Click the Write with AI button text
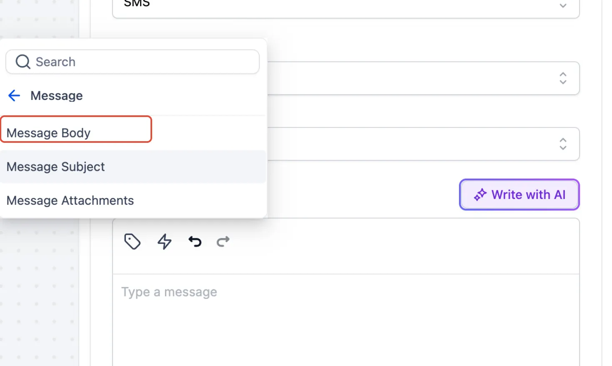The image size is (612, 366). coord(528,194)
